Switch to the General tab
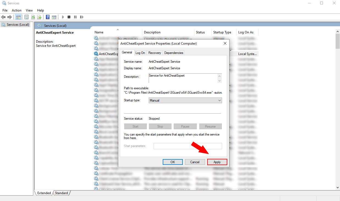340x201 pixels. [127, 52]
